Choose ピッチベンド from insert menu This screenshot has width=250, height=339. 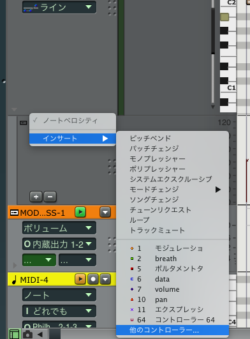click(x=172, y=138)
